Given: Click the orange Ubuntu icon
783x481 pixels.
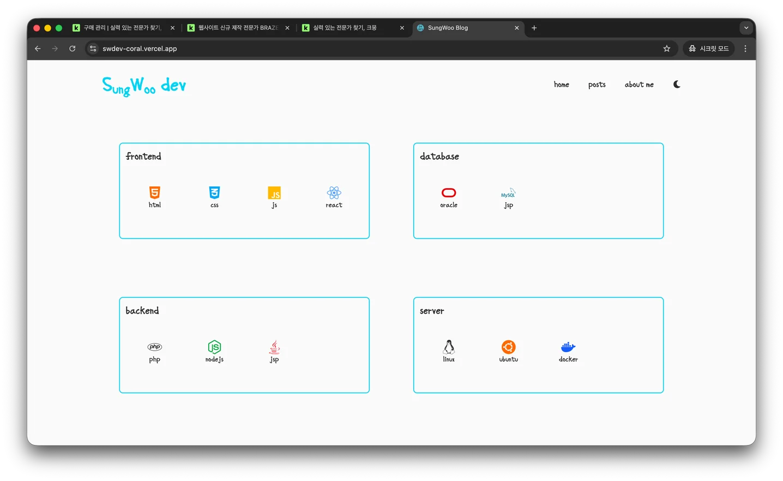Looking at the screenshot, I should point(509,347).
